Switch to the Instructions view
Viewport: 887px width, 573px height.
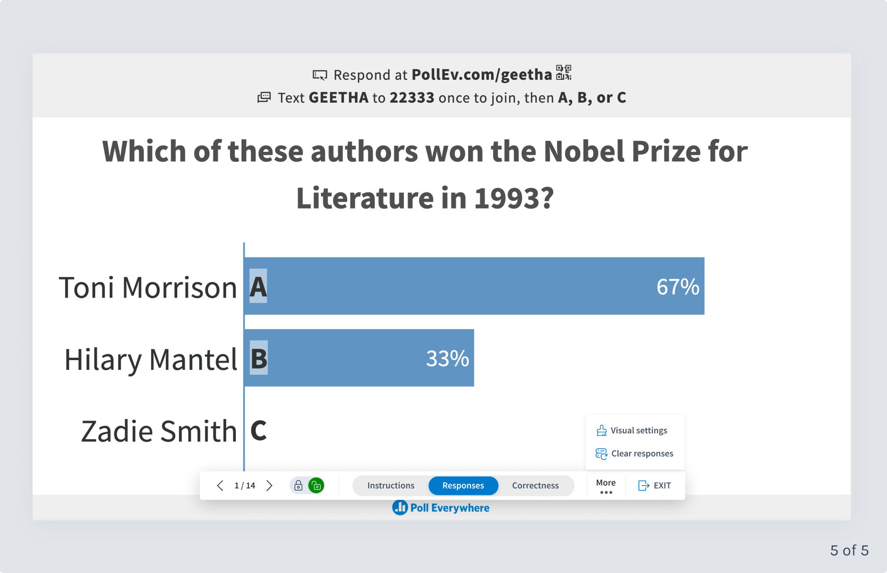tap(391, 486)
